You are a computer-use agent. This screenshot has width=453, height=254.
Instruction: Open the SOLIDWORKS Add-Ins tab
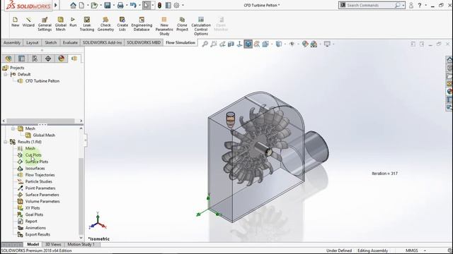[102, 42]
